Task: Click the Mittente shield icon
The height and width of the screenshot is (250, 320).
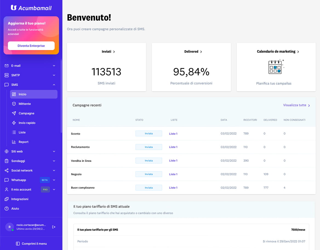Action: coord(14,104)
